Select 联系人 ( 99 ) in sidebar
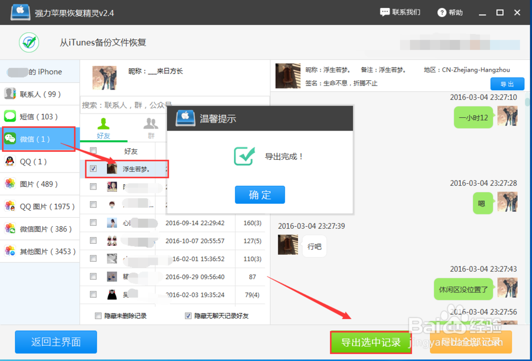The image size is (532, 361). click(x=40, y=94)
